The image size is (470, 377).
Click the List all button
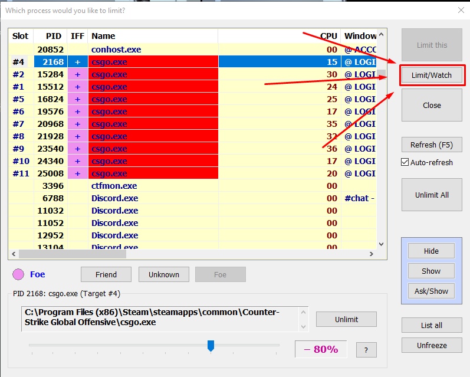(432, 326)
